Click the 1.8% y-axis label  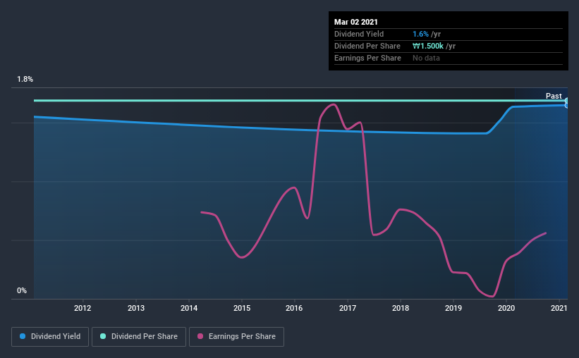pos(25,80)
